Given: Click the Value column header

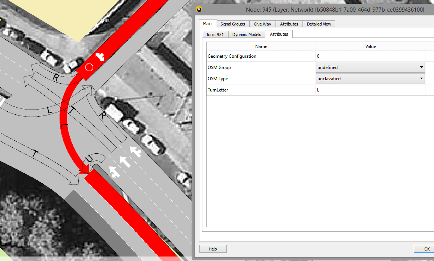Looking at the screenshot, I should (370, 46).
